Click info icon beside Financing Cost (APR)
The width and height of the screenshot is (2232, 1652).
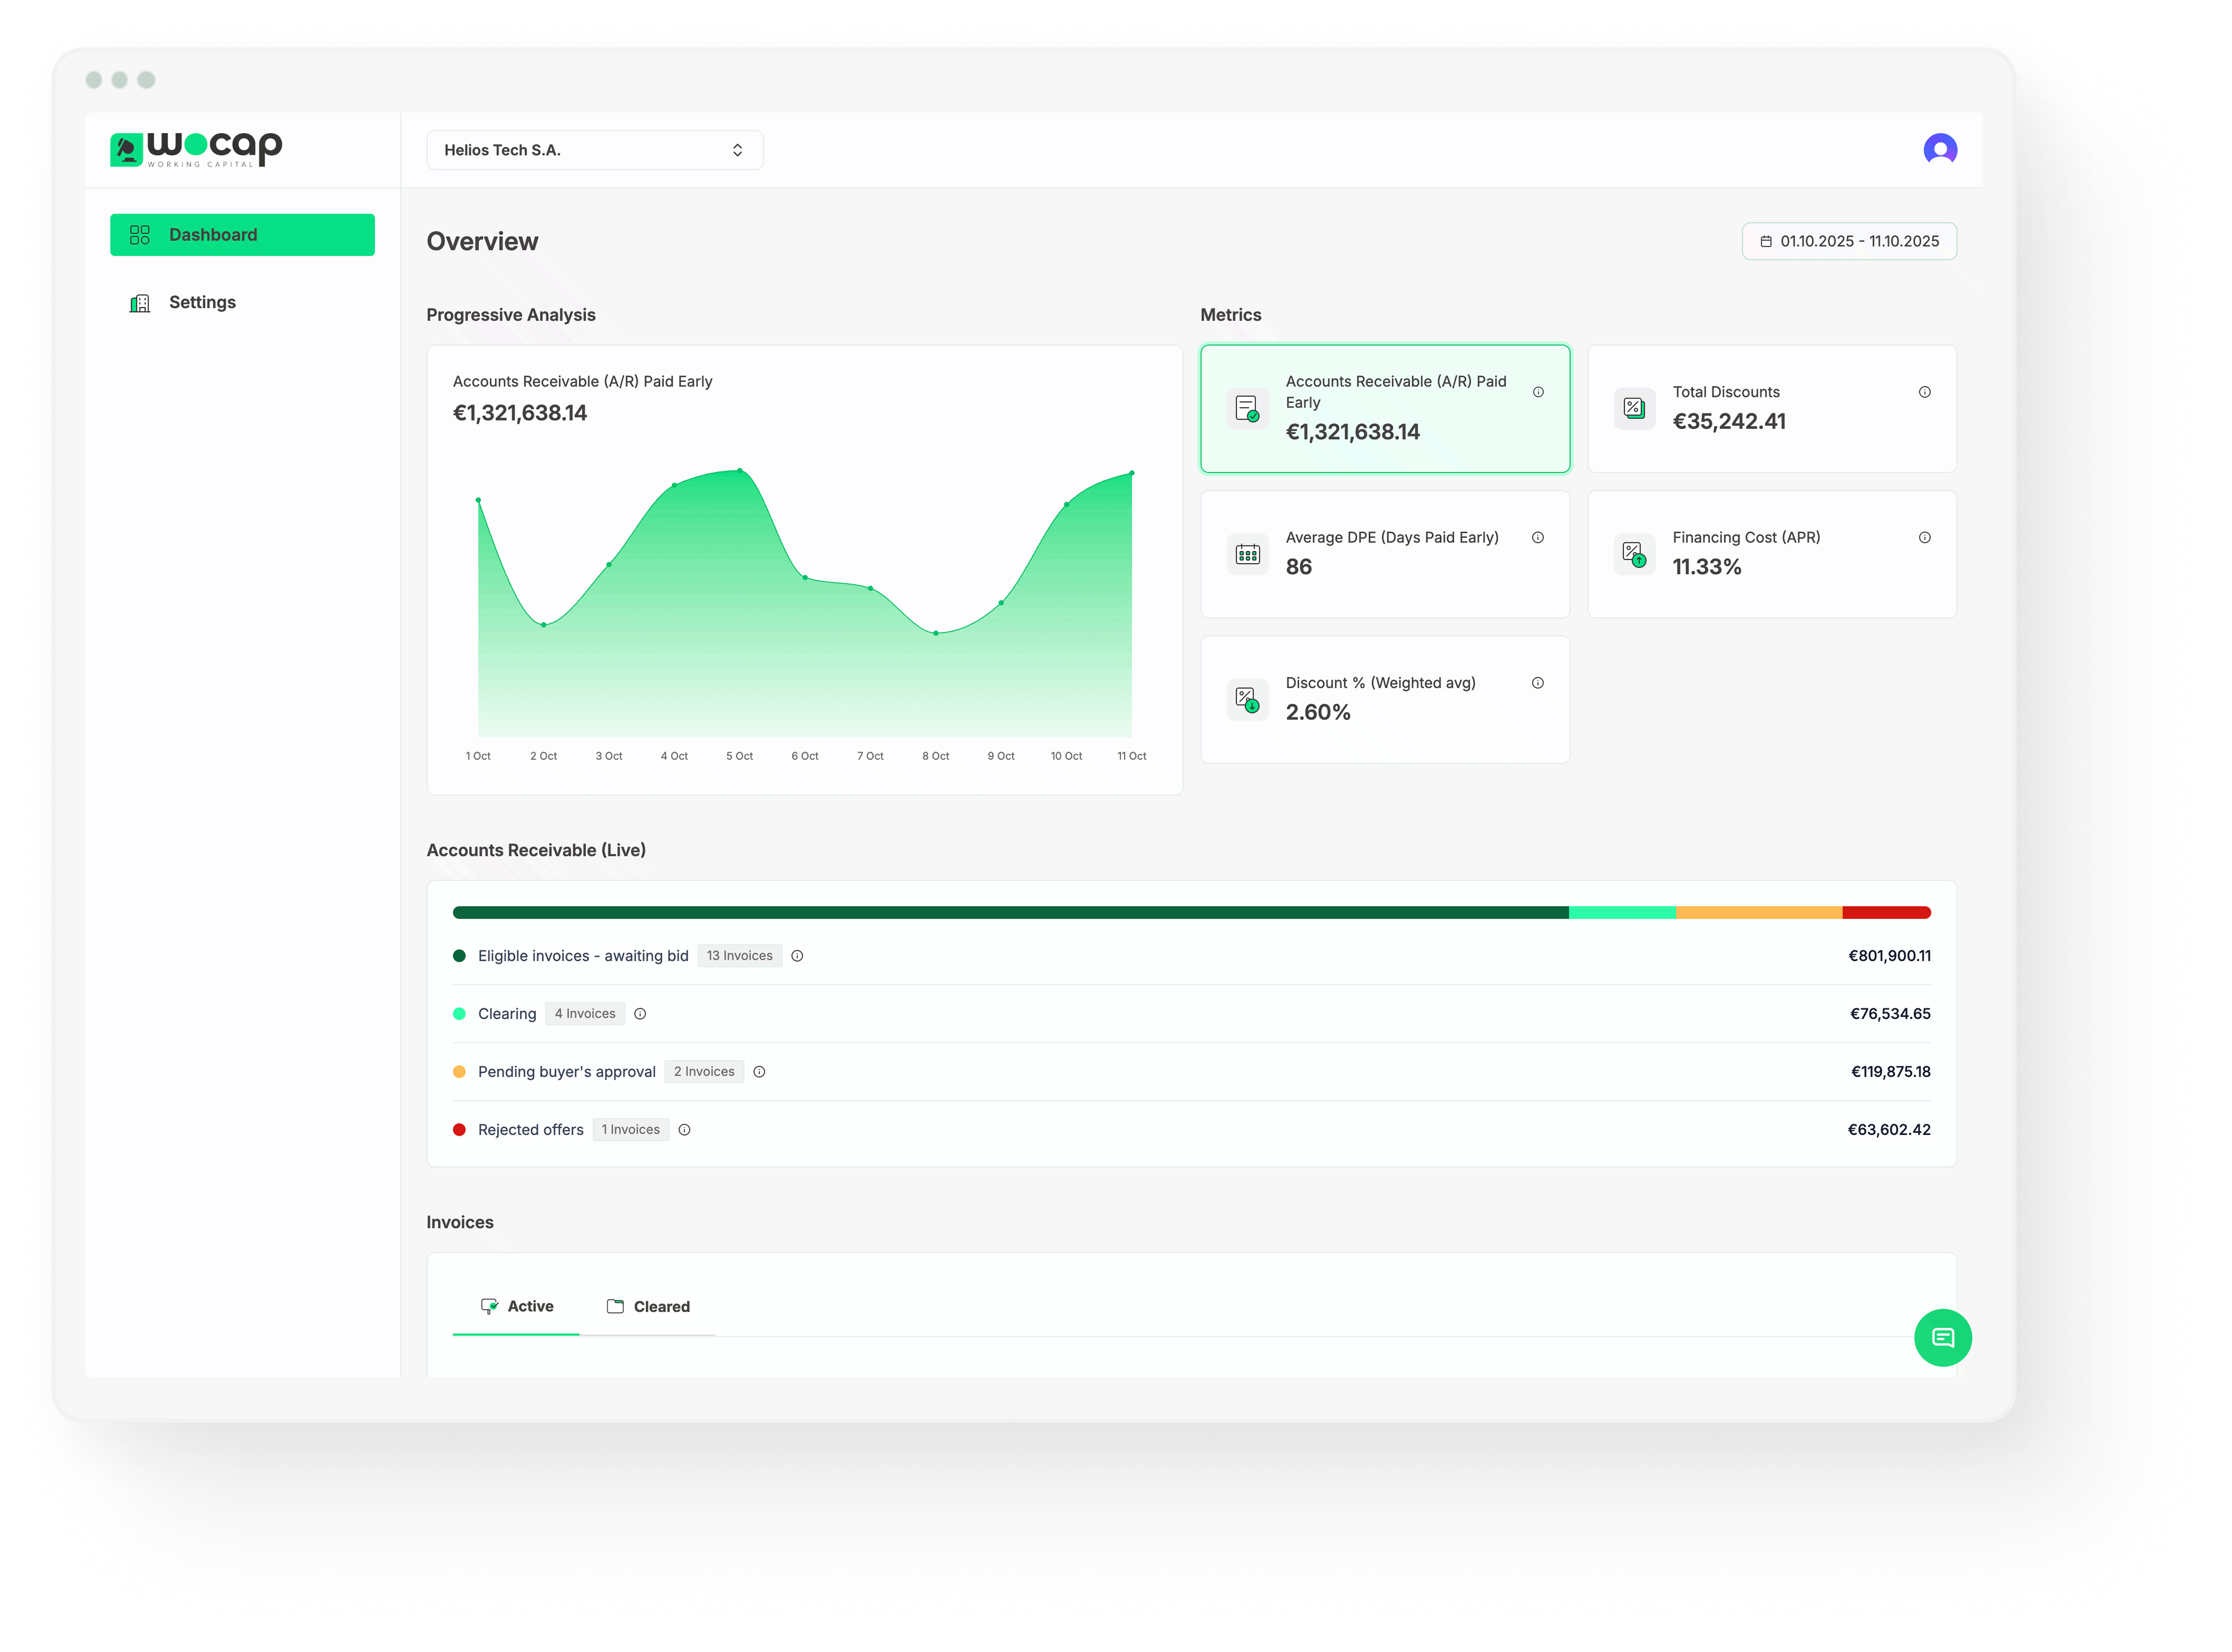point(1924,538)
